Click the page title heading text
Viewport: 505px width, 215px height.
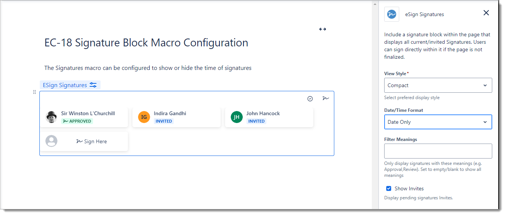146,43
